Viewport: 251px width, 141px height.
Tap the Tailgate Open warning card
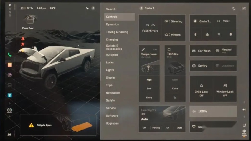click(58, 125)
